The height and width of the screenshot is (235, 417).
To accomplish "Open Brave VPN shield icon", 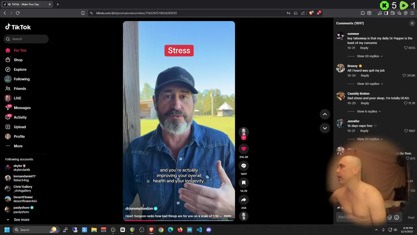I will click(406, 13).
